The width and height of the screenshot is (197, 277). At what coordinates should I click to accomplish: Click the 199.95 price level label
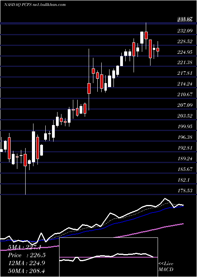[185, 126]
